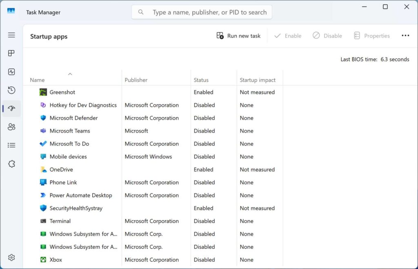Expand the navigation pane
This screenshot has width=418, height=269.
pos(11,35)
